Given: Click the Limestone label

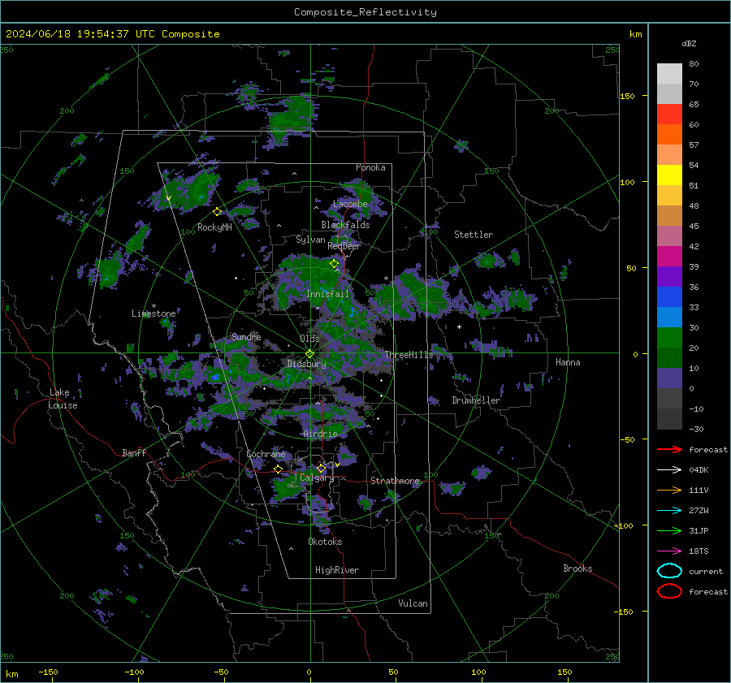Looking at the screenshot, I should click(154, 313).
